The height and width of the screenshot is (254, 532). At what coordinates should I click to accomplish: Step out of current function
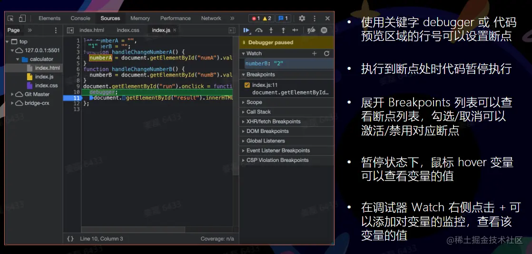coord(283,30)
